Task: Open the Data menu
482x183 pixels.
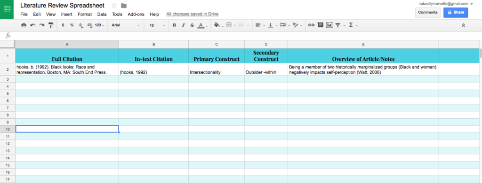Action: tap(102, 14)
